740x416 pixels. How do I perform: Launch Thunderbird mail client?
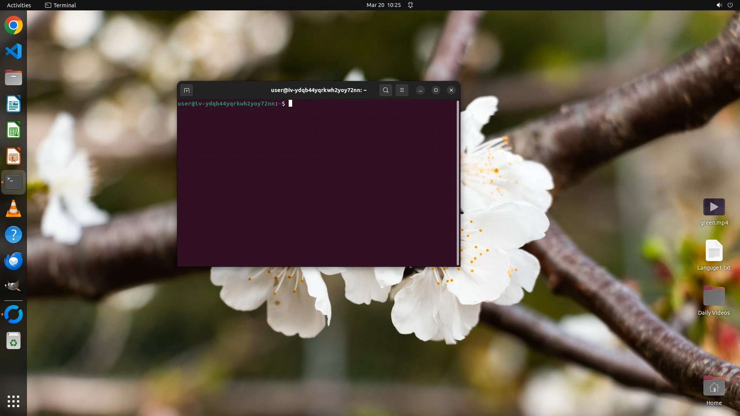pyautogui.click(x=13, y=261)
